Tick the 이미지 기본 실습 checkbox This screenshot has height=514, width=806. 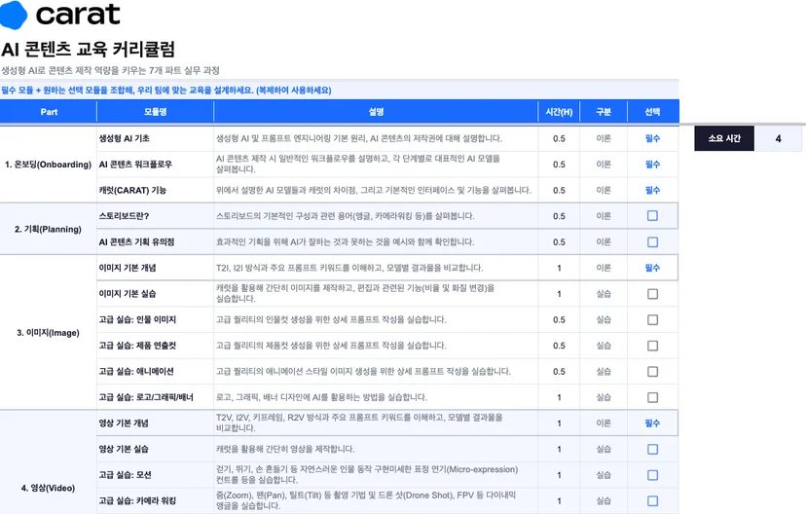[x=652, y=294]
